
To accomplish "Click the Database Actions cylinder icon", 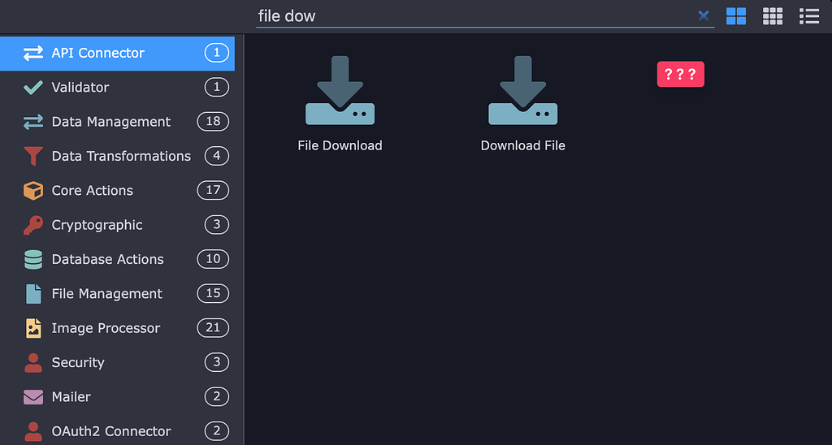I will [x=32, y=259].
